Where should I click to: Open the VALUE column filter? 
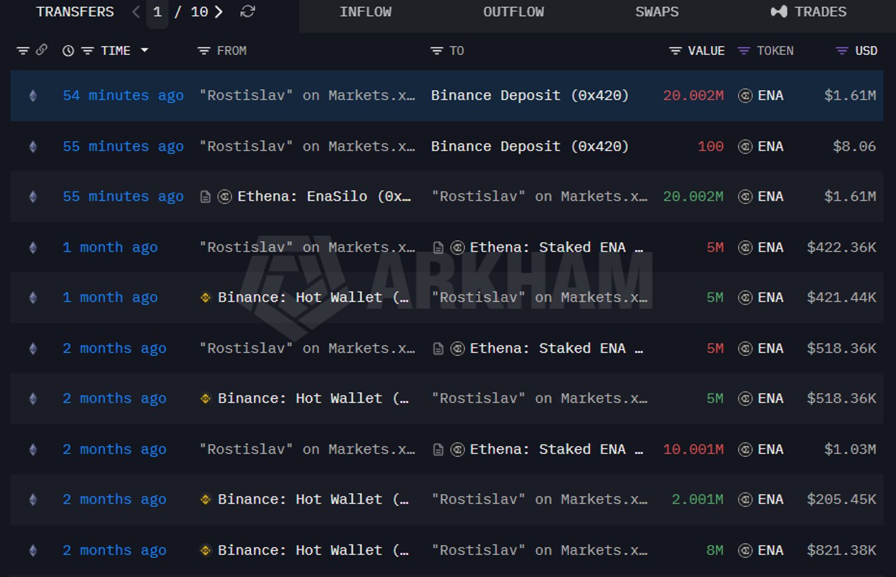(x=676, y=50)
